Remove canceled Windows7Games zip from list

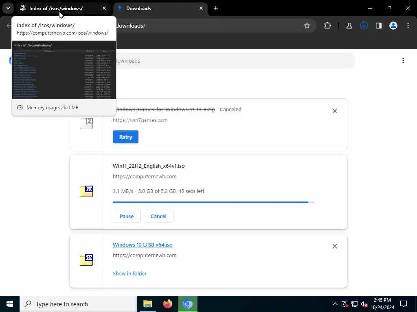pyautogui.click(x=335, y=111)
